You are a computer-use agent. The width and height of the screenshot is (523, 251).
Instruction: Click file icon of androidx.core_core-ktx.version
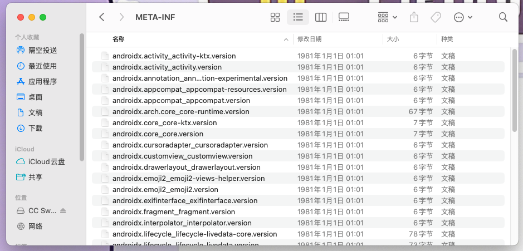[105, 122]
